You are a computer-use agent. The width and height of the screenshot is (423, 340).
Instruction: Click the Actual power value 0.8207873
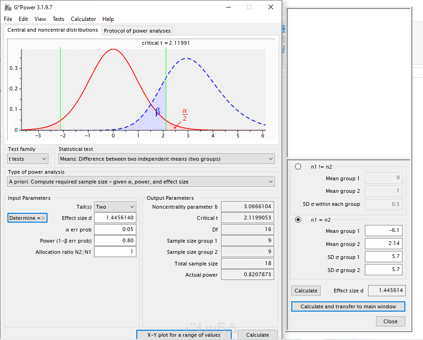pos(248,275)
